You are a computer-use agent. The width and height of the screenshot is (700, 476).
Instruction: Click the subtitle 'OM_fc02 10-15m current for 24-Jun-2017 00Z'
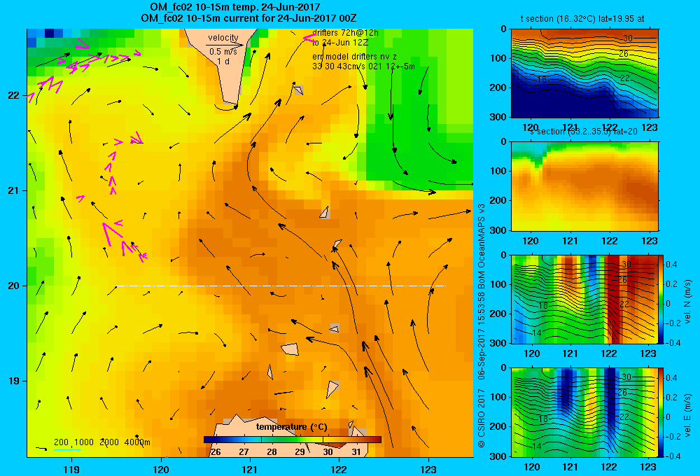pos(248,18)
